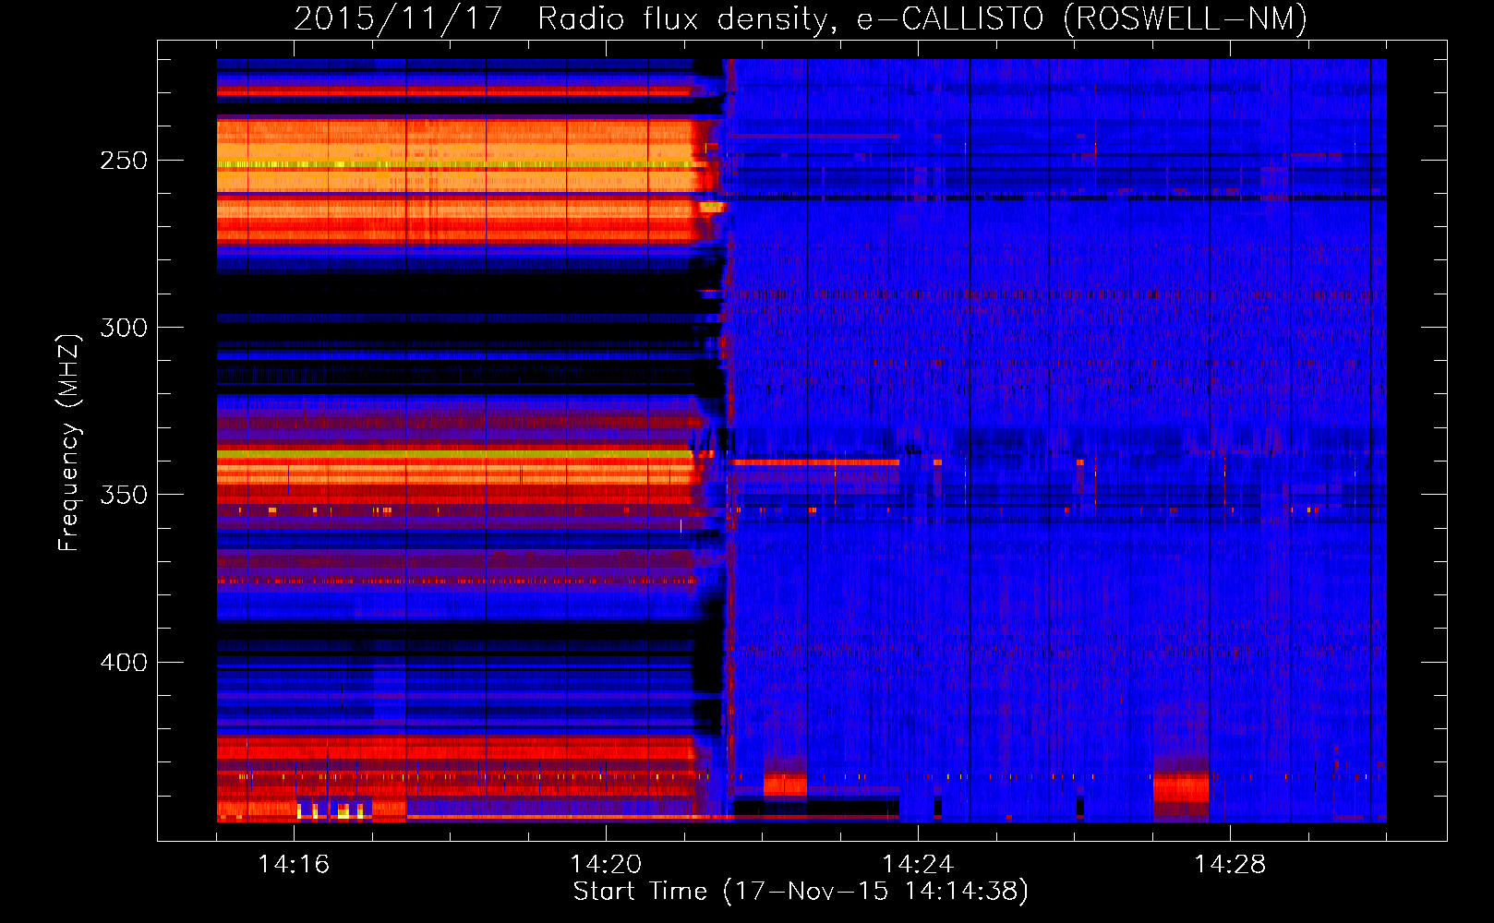
Task: Click the "Frequency (MHZ)" vertical axis label
Action: [x=69, y=443]
